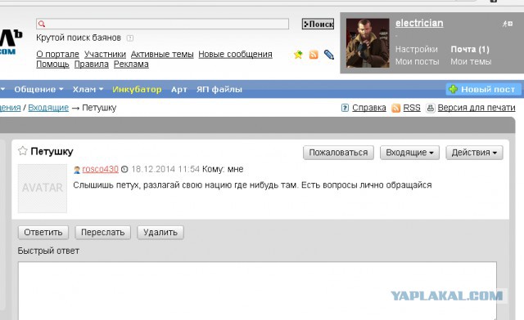Click the magnifier icon in search field
Viewport: 524px width, 320px height.
42,24
